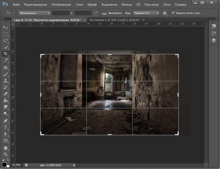Image resolution: width=220 pixels, height=169 pixels.
Task: Select the Path Selection tool
Action: (5, 134)
